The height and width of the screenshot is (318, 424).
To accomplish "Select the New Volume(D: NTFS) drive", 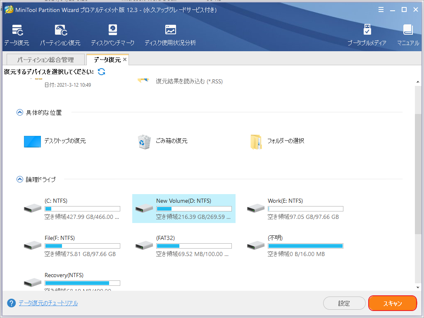I will (x=183, y=207).
